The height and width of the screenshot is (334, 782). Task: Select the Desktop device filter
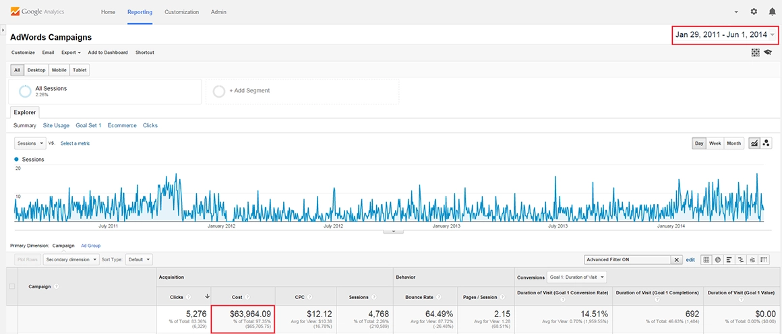(36, 70)
